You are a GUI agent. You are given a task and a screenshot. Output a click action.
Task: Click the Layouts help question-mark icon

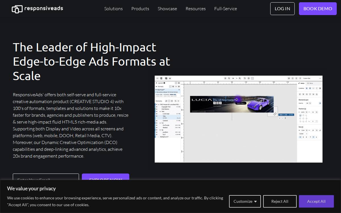pyautogui.click(x=164, y=83)
